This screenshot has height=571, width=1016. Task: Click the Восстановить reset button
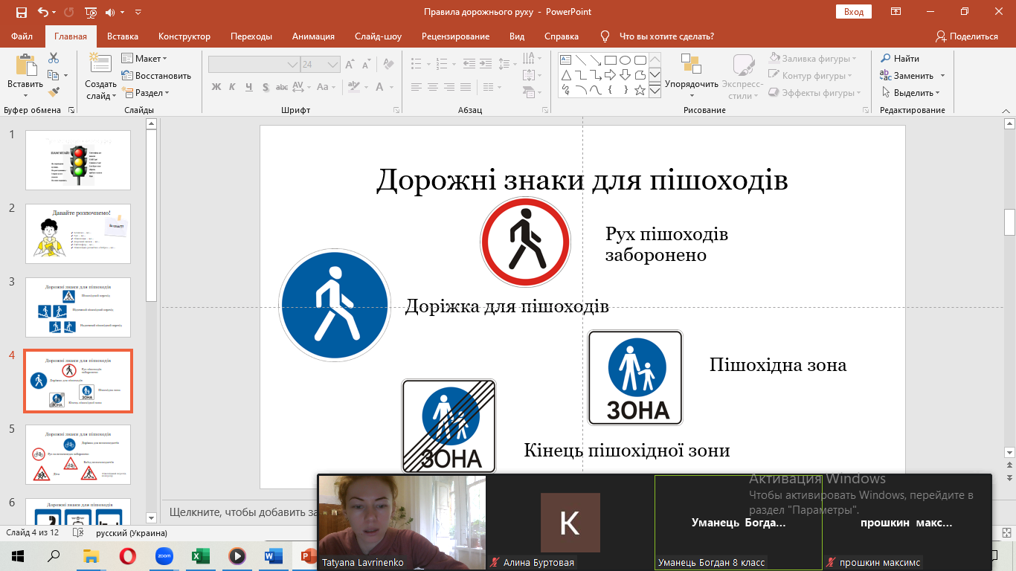(x=156, y=76)
